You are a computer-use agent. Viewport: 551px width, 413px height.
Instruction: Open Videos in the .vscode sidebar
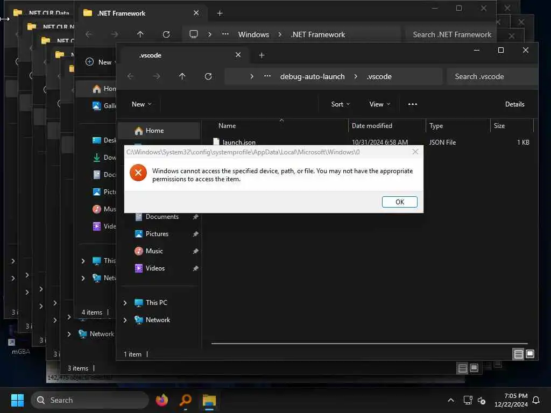[x=155, y=268]
